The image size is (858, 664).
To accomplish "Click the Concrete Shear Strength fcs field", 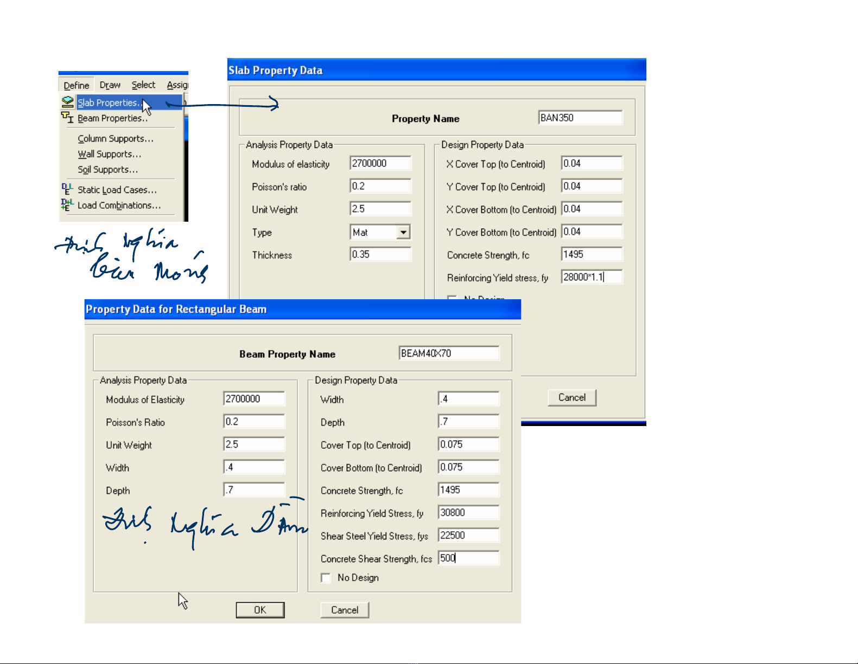I will point(468,558).
